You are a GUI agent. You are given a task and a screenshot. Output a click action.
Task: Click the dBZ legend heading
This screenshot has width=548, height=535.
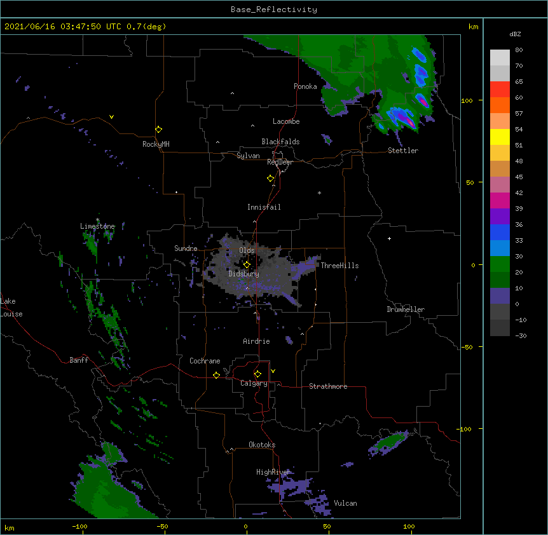(x=515, y=34)
